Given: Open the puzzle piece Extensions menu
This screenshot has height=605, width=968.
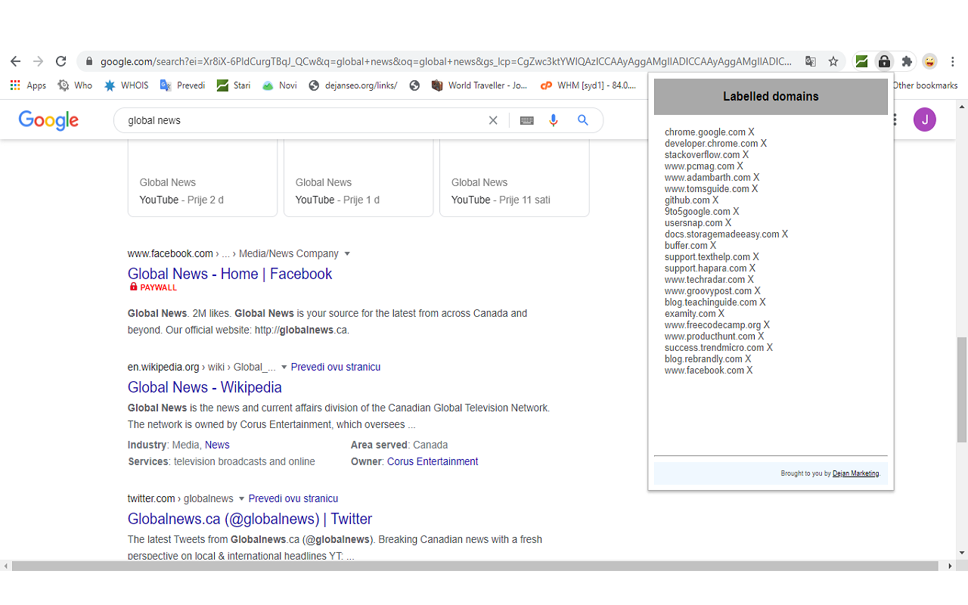Looking at the screenshot, I should pos(907,61).
